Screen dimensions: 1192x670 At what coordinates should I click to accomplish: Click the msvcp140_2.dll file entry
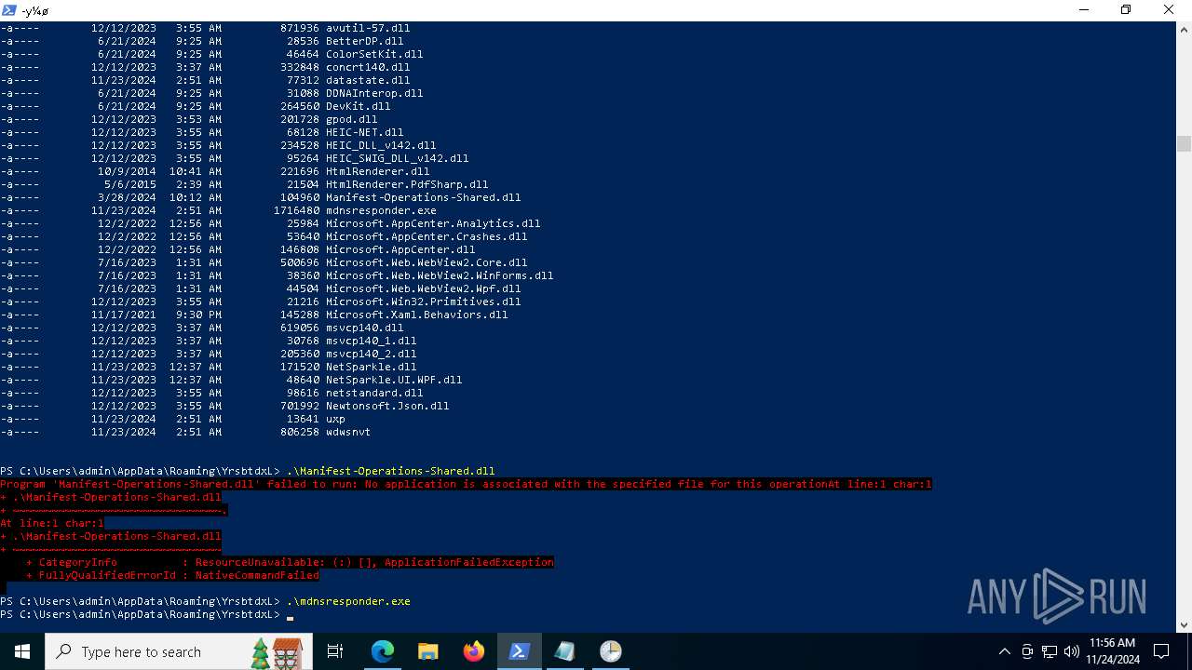click(x=372, y=354)
